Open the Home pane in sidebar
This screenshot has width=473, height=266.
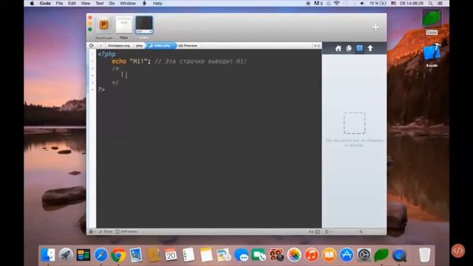(x=338, y=48)
